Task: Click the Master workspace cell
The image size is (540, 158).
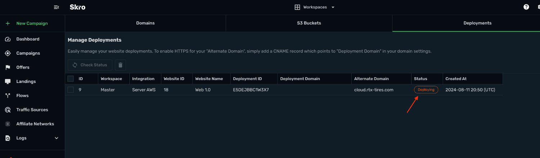Action: pyautogui.click(x=108, y=90)
